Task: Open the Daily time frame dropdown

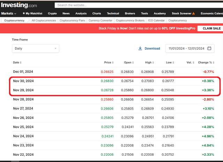Action: 36,49
